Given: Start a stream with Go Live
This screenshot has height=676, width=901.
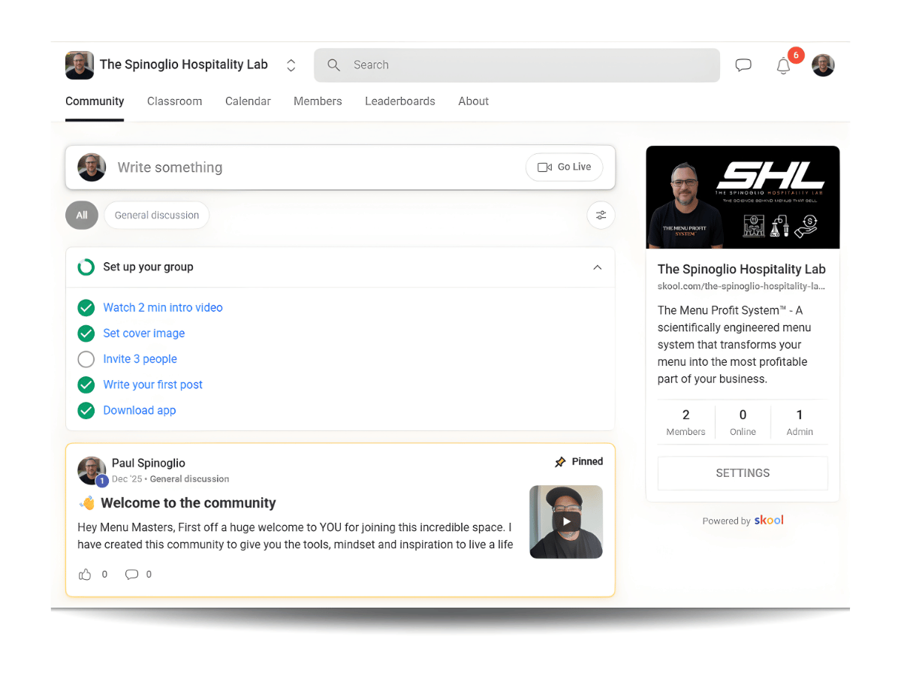Looking at the screenshot, I should 564,167.
